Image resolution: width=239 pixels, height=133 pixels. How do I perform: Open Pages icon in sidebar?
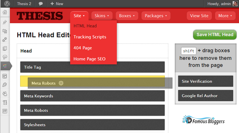pyautogui.click(x=5, y=48)
